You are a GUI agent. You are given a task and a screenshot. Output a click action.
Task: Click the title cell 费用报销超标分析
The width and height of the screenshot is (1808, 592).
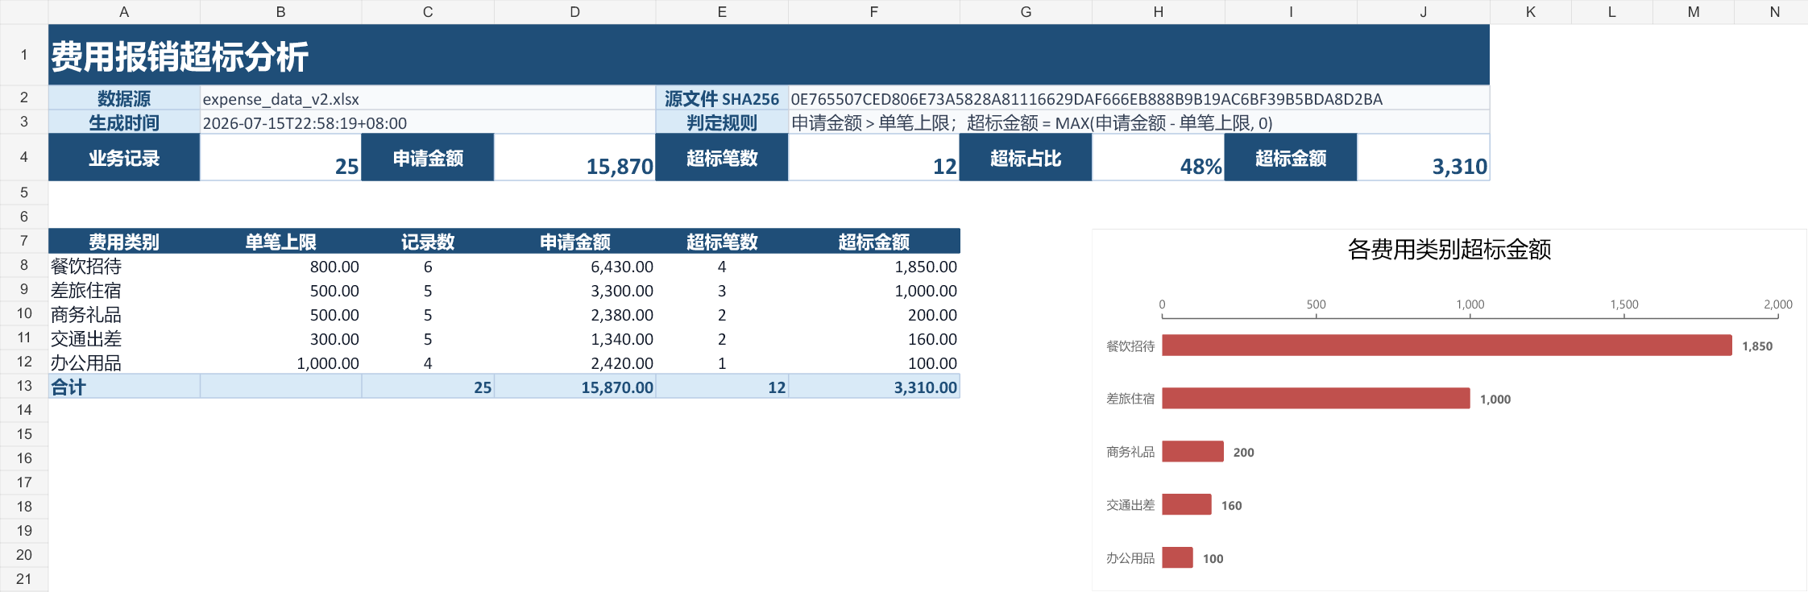769,56
